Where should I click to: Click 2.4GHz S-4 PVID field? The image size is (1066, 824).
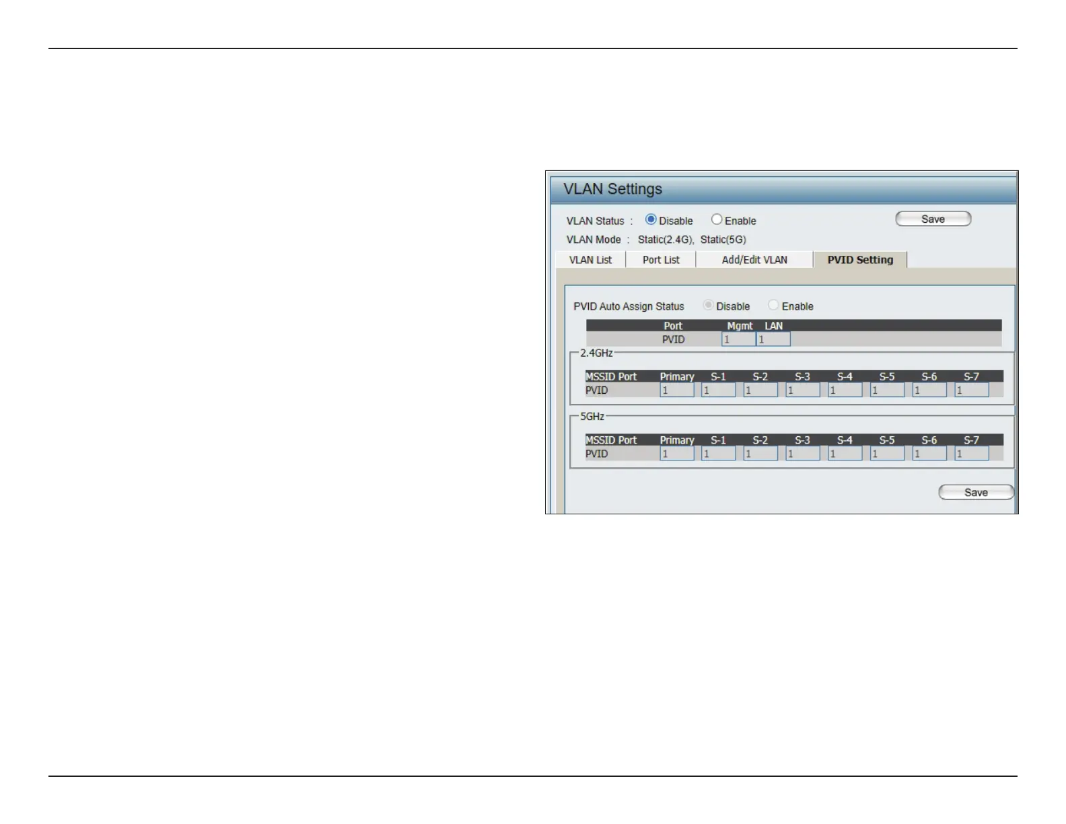845,390
